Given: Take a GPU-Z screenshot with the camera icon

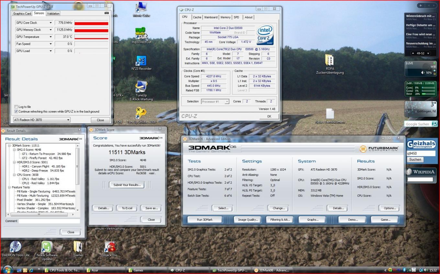Looking at the screenshot, I should coord(107,13).
